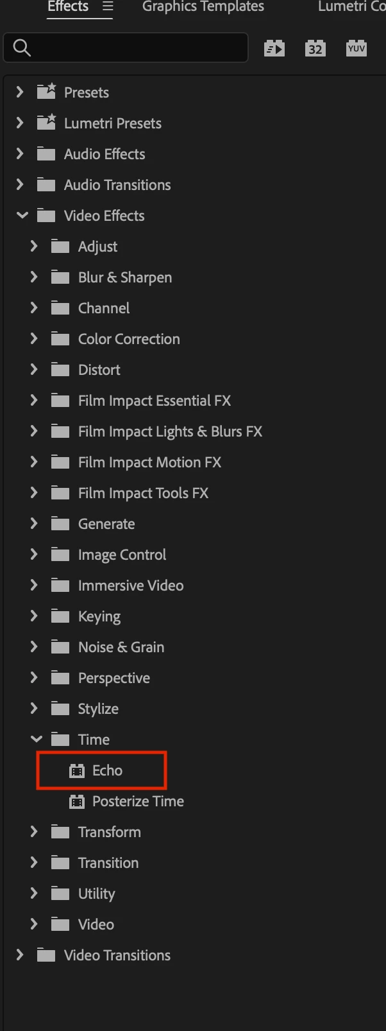Expand the Color Correction folder
386x1031 pixels.
tap(34, 339)
